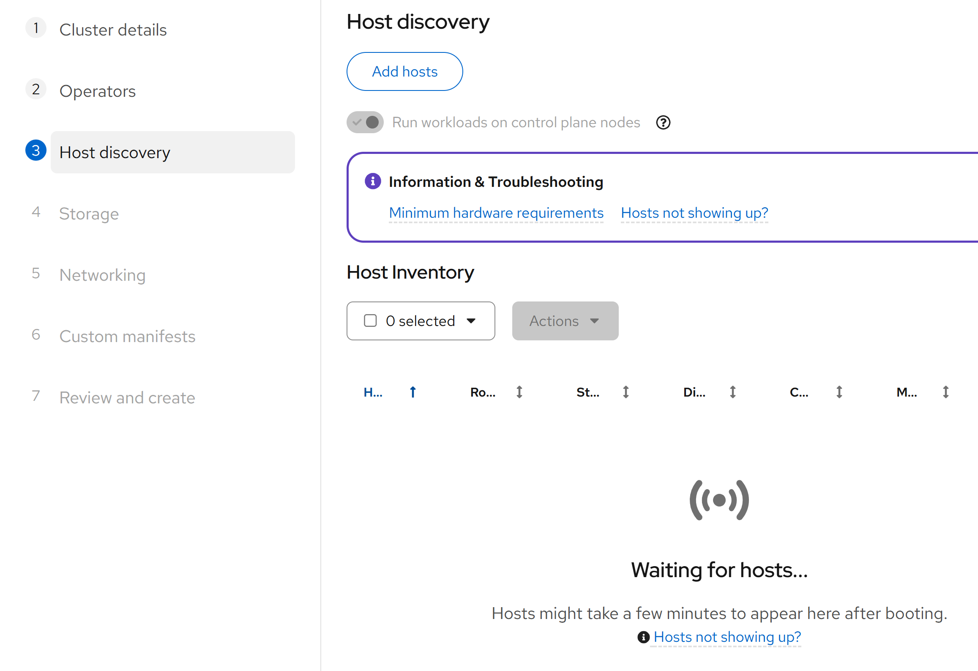Viewport: 978px width, 671px height.
Task: Go to Storage step
Action: 89,214
